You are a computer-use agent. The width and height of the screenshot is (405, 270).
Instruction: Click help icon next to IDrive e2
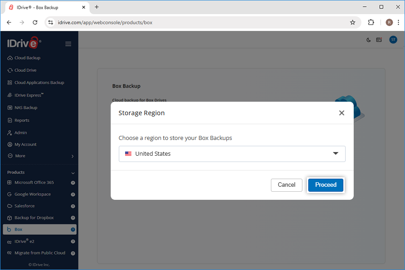73,241
